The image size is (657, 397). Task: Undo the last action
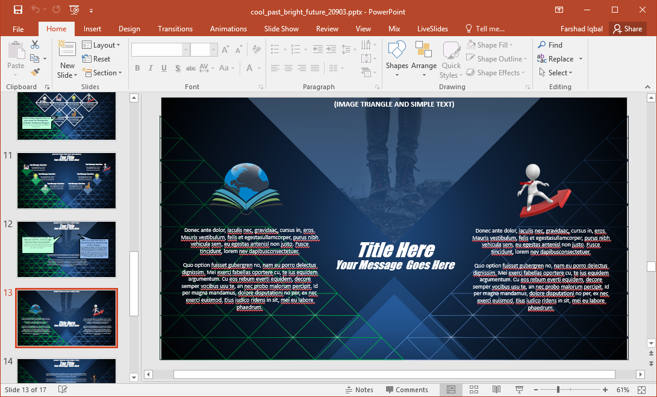(x=36, y=10)
